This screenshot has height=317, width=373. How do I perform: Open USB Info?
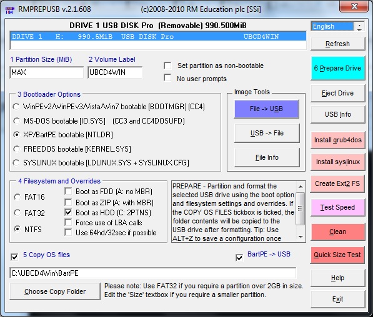pos(337,114)
